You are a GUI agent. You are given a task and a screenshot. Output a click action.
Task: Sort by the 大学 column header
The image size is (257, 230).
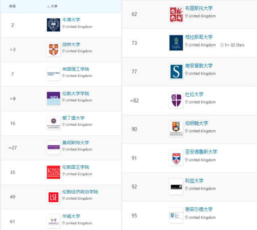(x=52, y=6)
